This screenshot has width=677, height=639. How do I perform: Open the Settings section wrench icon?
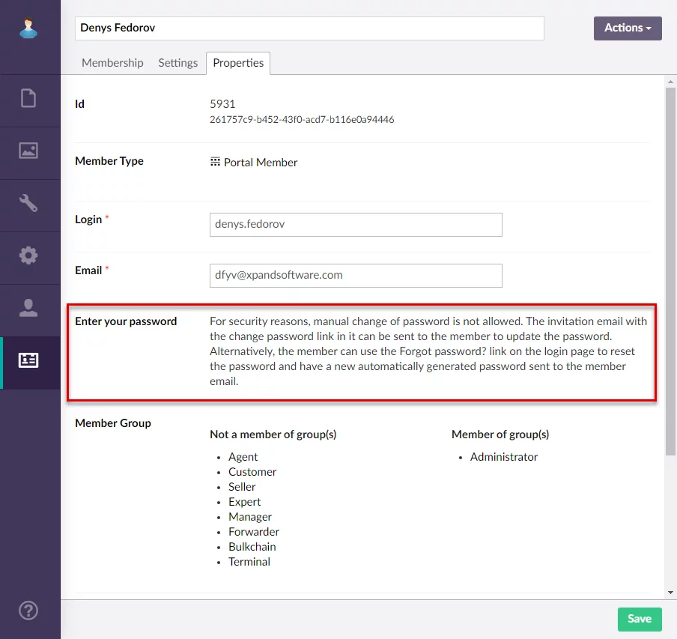coord(28,203)
